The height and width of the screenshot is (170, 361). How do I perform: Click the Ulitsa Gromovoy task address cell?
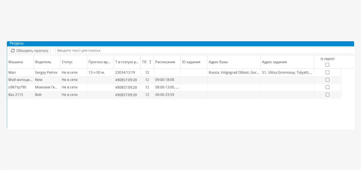tap(287, 73)
